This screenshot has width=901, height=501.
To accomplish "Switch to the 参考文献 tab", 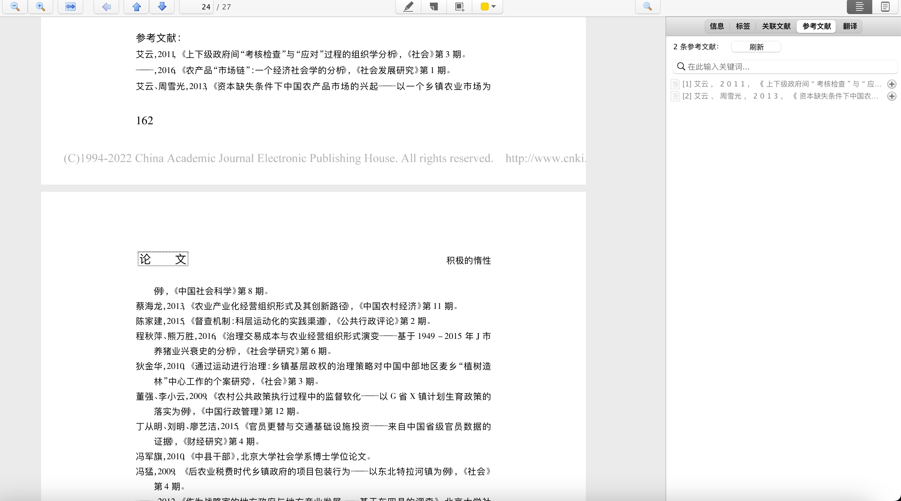I will (x=816, y=26).
